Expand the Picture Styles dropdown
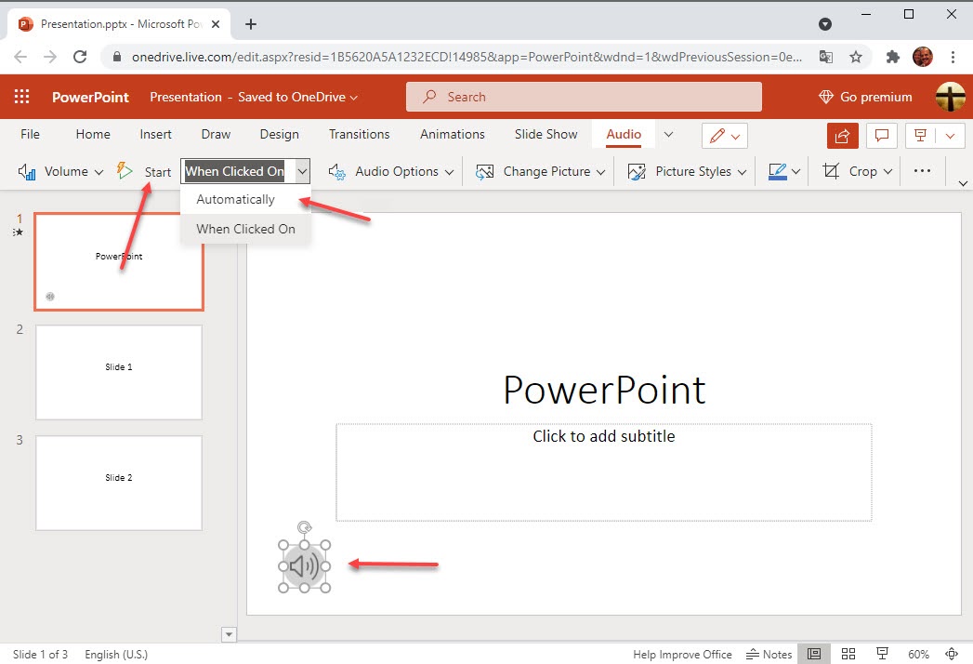Viewport: 973px width, 664px height. click(x=743, y=172)
